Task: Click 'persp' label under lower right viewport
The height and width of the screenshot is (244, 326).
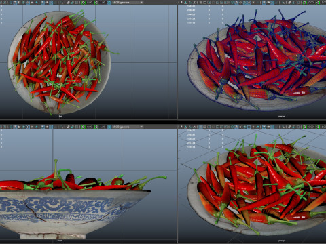Action: pyautogui.click(x=281, y=241)
